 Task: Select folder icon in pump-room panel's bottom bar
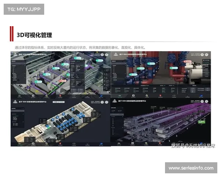(174, 96)
